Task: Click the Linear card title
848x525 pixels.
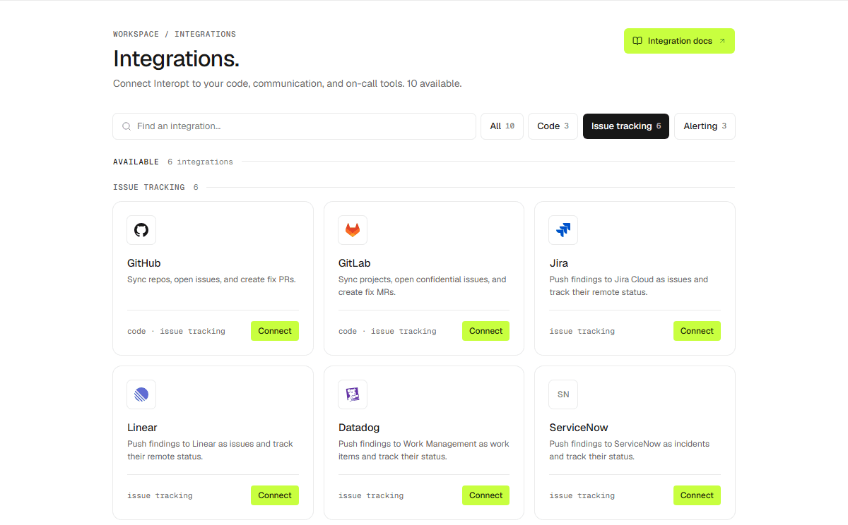Action: [142, 428]
